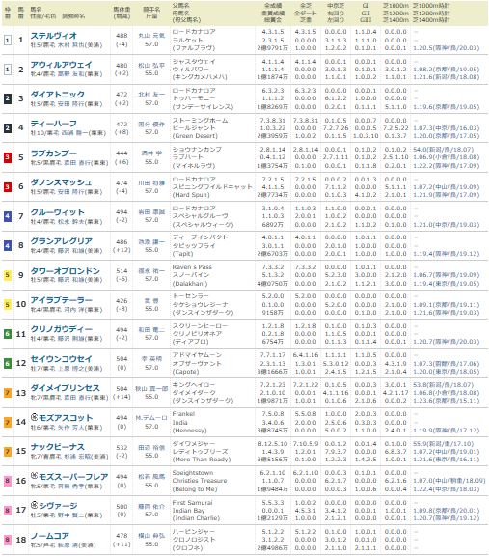Screen dimensions: 489x557
Task: Open the アウィルアウェイ horse link
Action: click(x=61, y=65)
